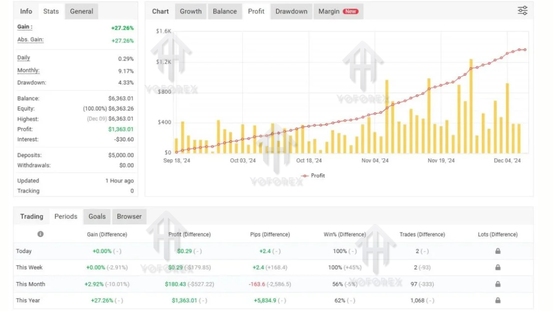The width and height of the screenshot is (553, 311).
Task: Click the Daily link
Action: coord(23,57)
